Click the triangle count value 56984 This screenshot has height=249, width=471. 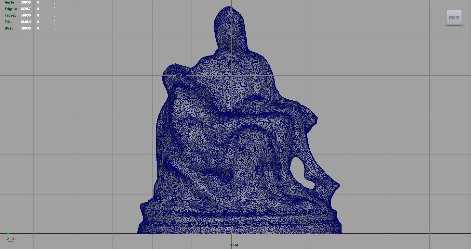(x=26, y=22)
